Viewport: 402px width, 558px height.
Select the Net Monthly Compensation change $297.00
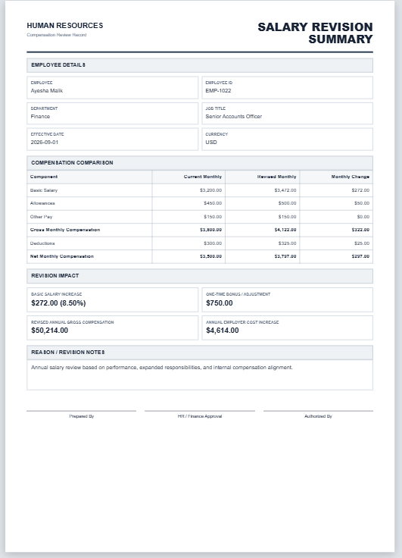pyautogui.click(x=360, y=256)
